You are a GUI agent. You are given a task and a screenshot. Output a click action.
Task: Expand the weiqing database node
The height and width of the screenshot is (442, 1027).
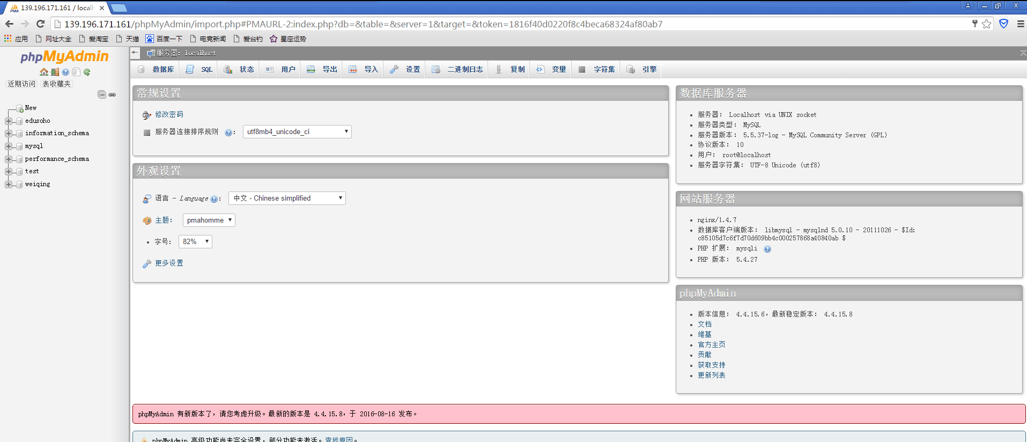pos(9,185)
